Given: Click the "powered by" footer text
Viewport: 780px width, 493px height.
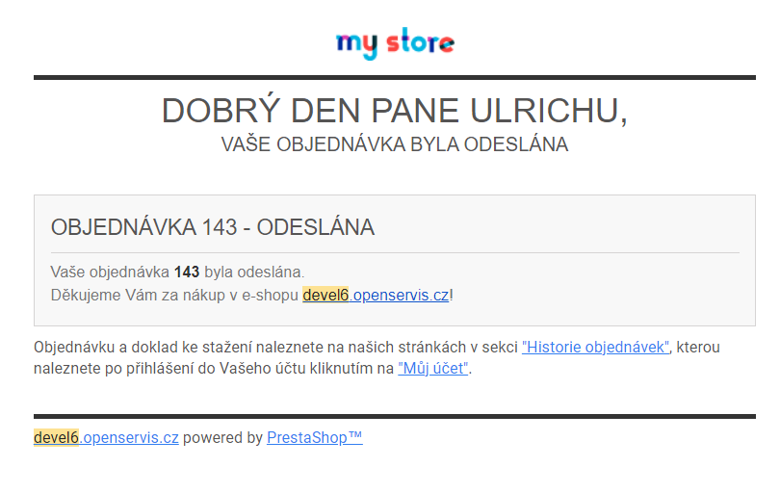Looking at the screenshot, I should pyautogui.click(x=222, y=437).
